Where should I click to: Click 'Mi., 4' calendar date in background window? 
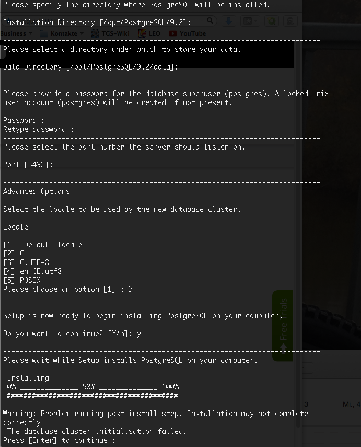[x=352, y=404]
